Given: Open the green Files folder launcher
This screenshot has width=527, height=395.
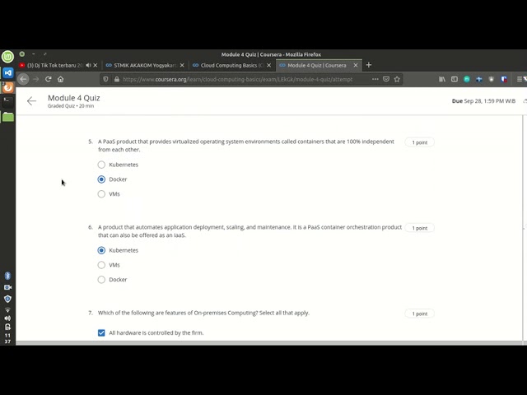Looking at the screenshot, I should pyautogui.click(x=7, y=117).
